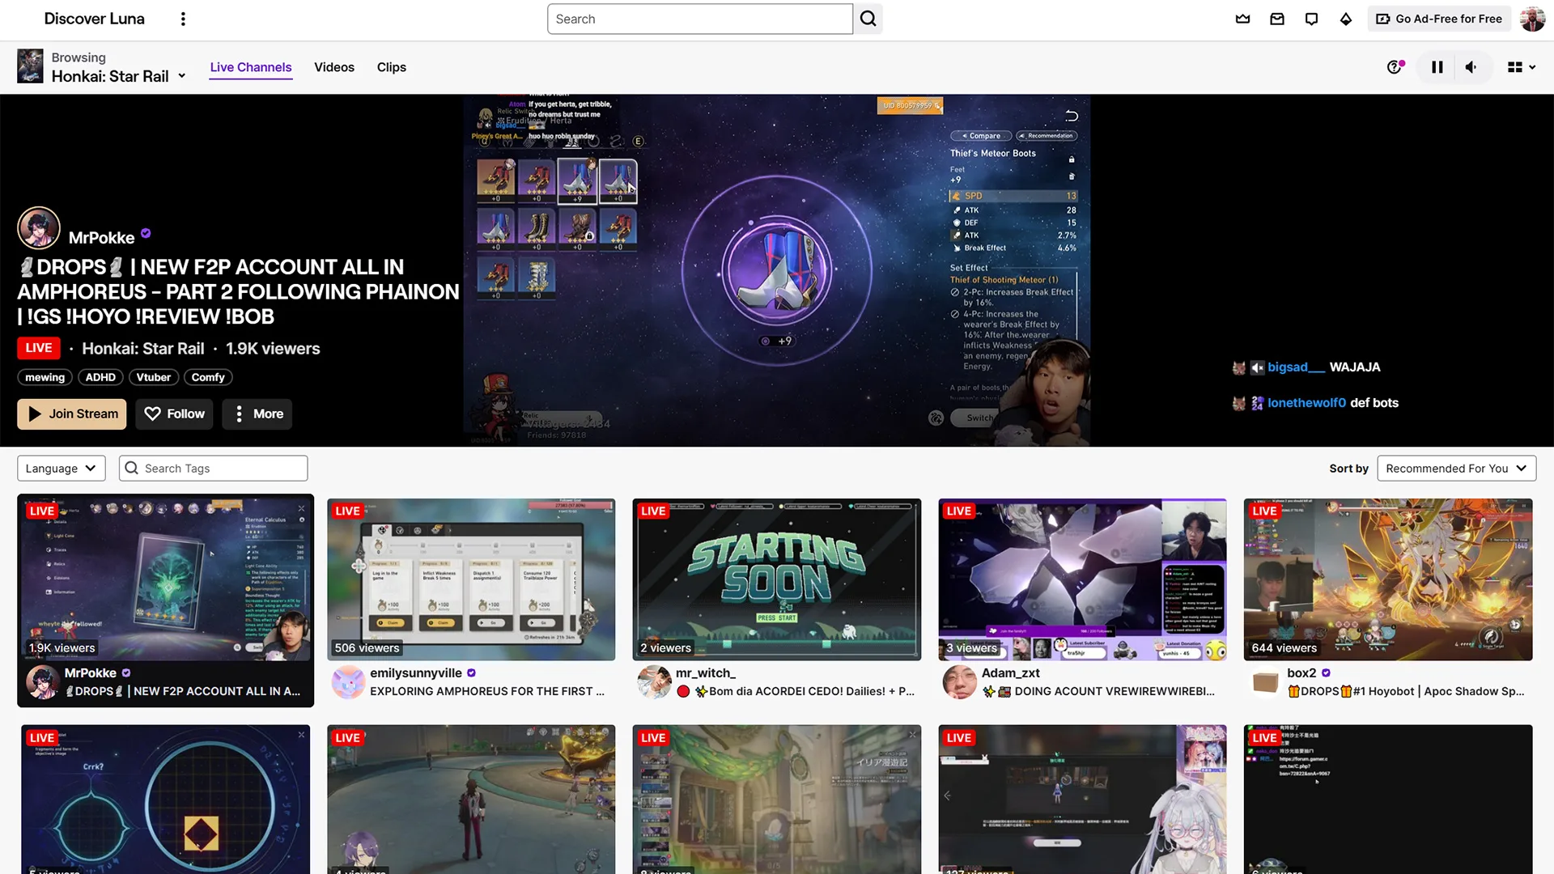Select the Vtuber tag

[154, 377]
